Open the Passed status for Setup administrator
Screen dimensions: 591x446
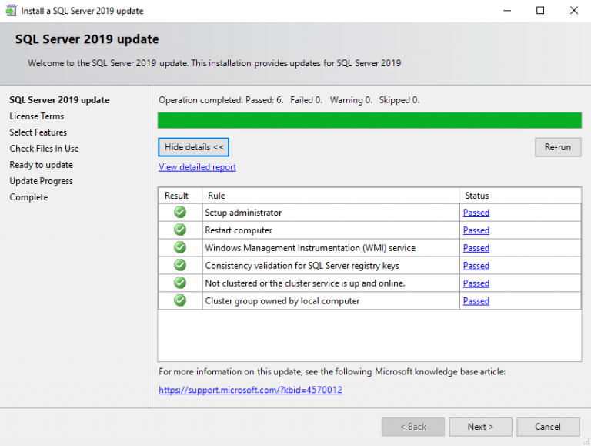(476, 213)
